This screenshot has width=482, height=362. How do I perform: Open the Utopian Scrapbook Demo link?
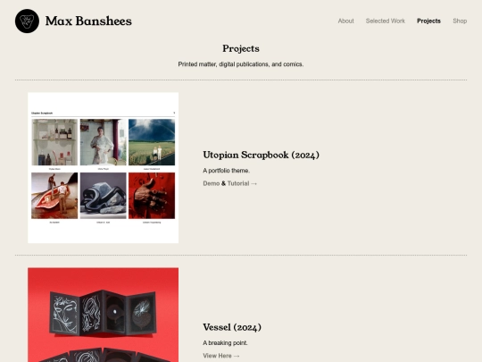point(212,183)
